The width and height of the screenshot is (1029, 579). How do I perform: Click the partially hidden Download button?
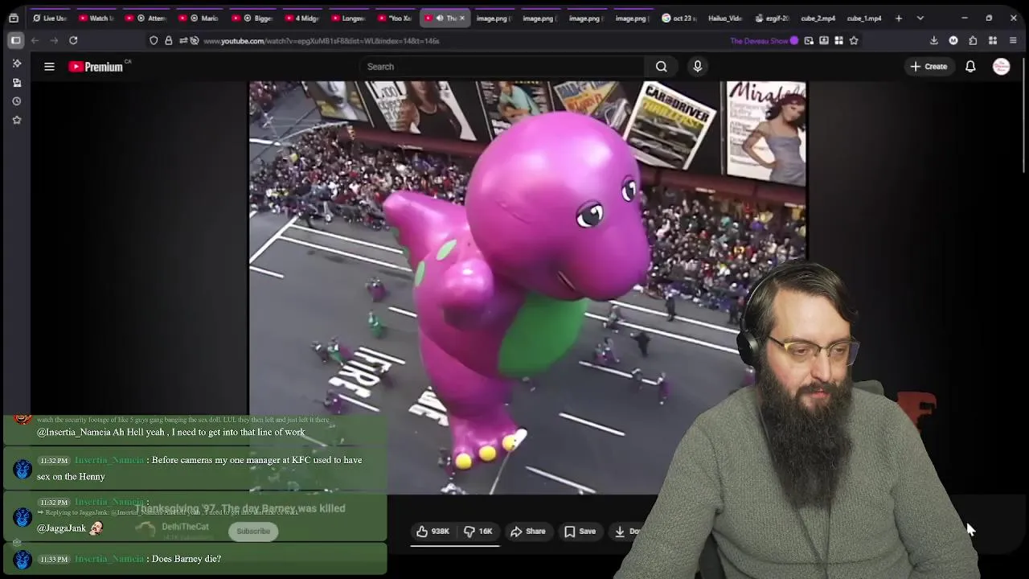[x=627, y=532]
